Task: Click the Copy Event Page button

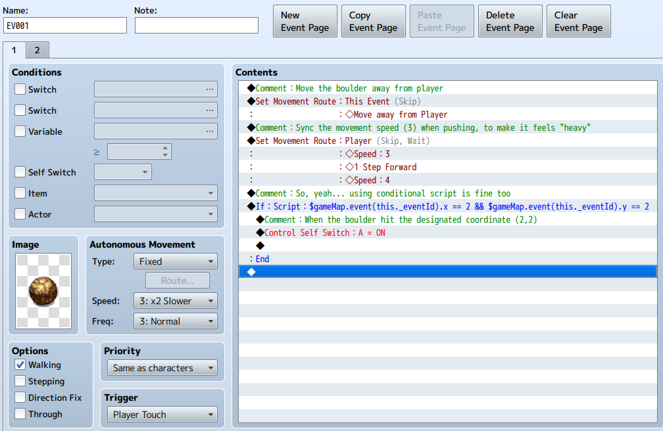Action: point(374,21)
